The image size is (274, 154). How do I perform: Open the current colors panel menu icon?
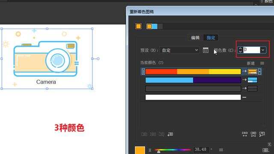pyautogui.click(x=262, y=63)
